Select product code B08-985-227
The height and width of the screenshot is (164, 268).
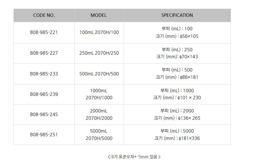pos(44,53)
